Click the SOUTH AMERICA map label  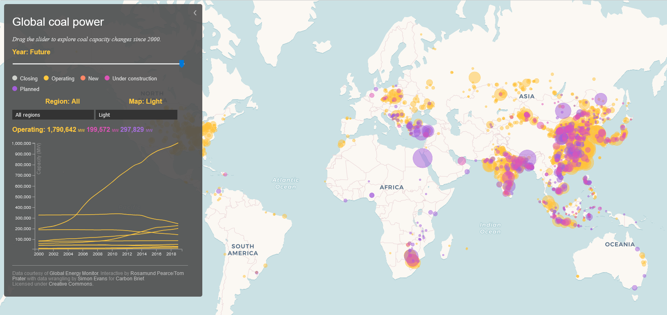tap(243, 250)
